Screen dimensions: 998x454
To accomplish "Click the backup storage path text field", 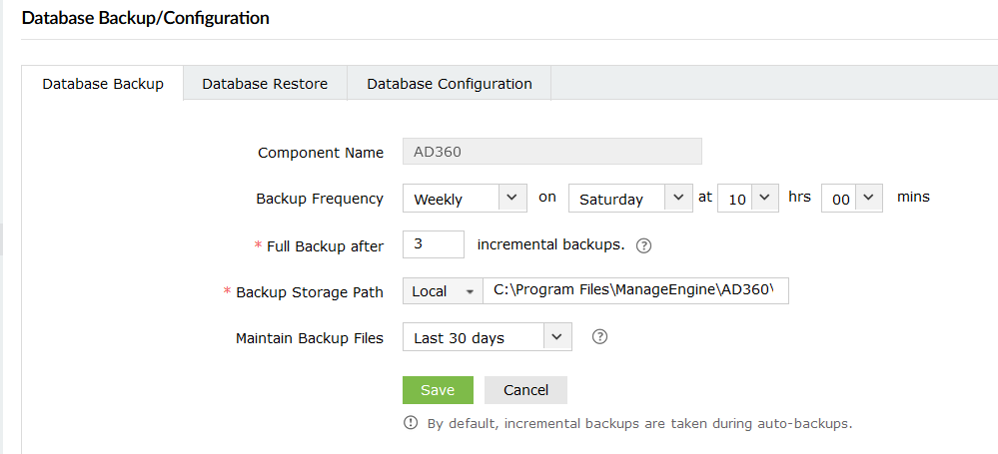I will 635,291.
